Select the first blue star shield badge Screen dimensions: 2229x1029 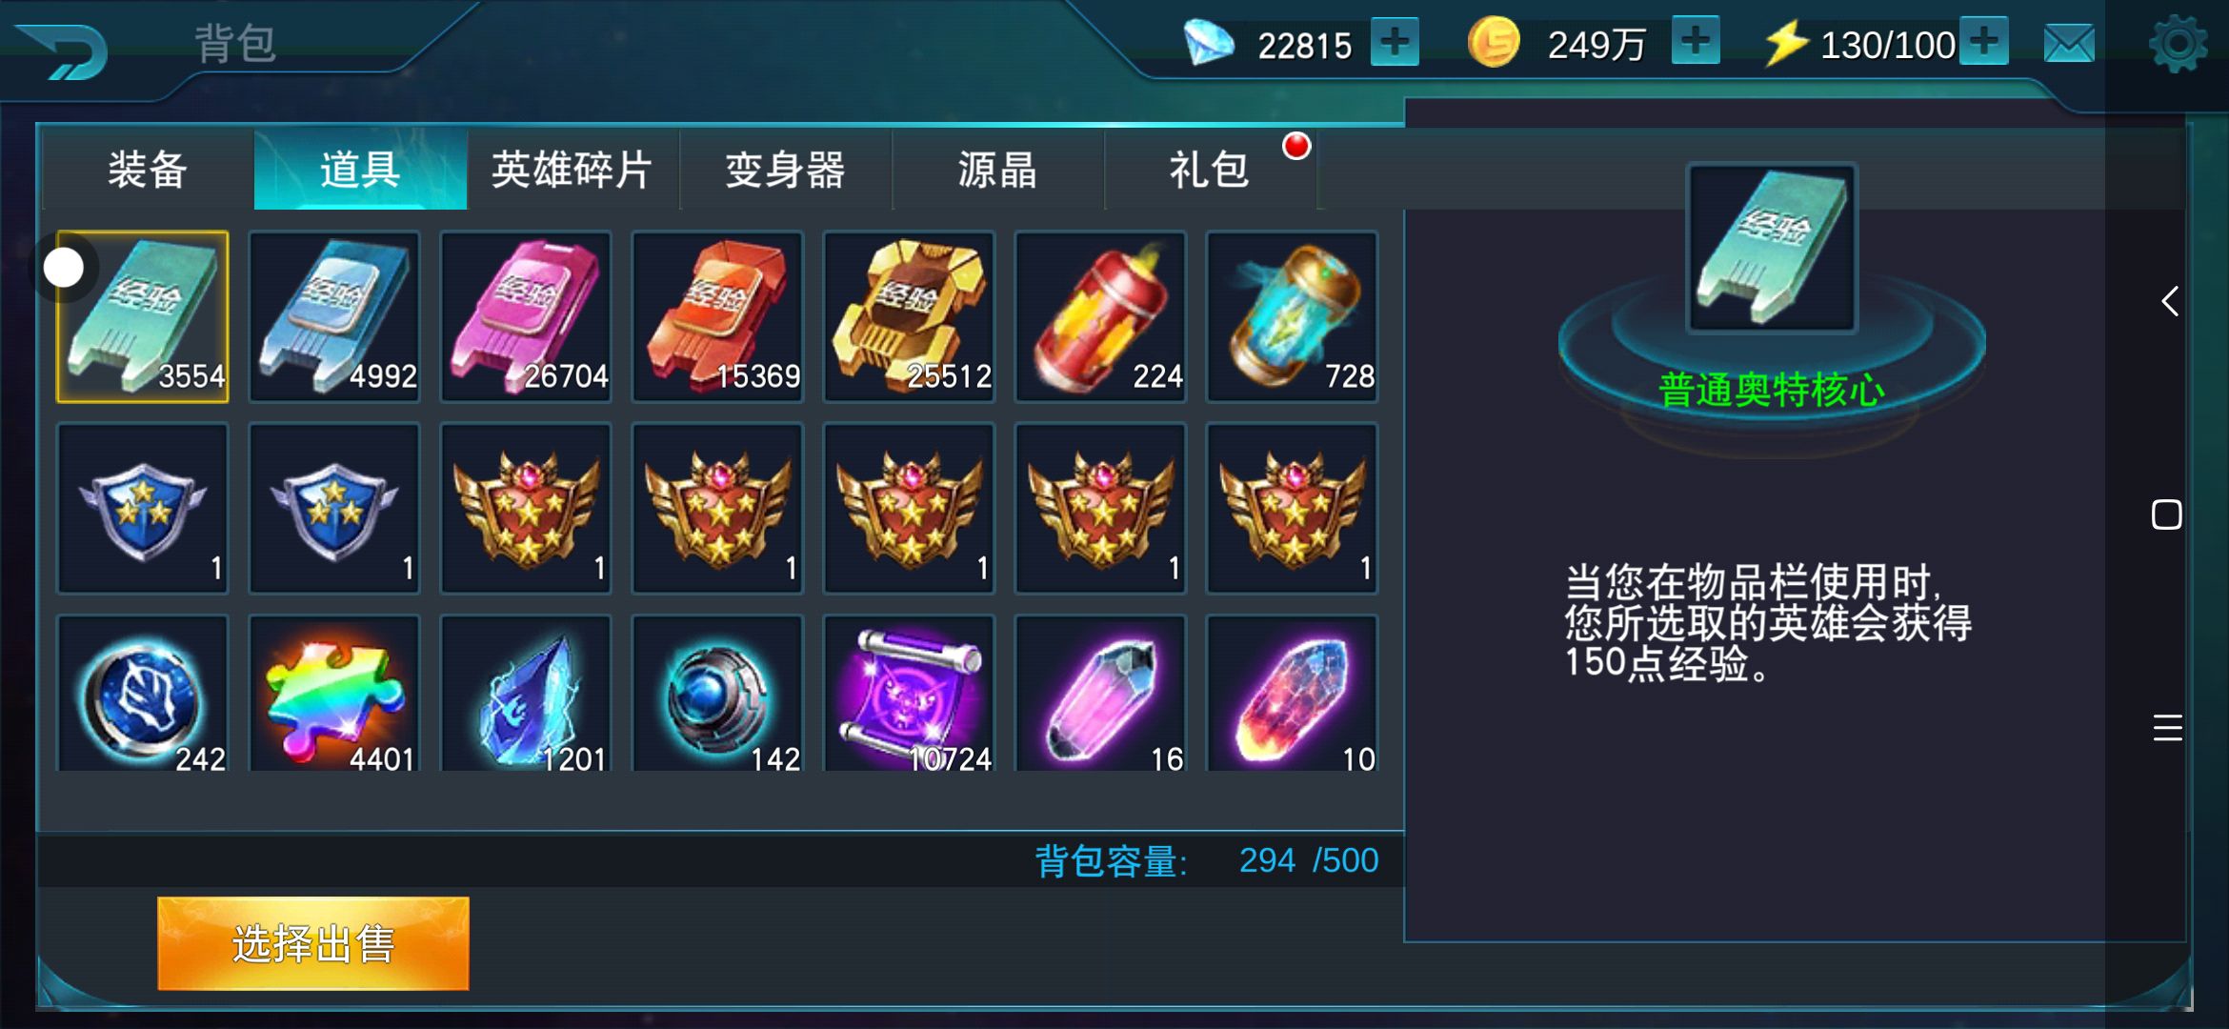(x=143, y=509)
